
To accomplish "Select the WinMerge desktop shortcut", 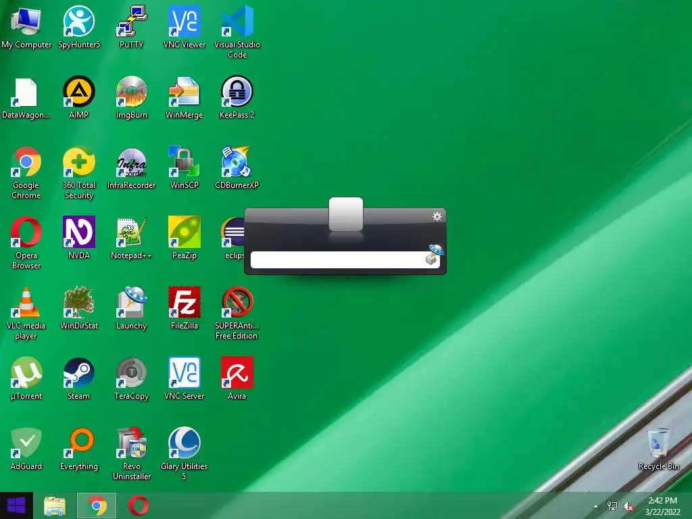I will [184, 97].
